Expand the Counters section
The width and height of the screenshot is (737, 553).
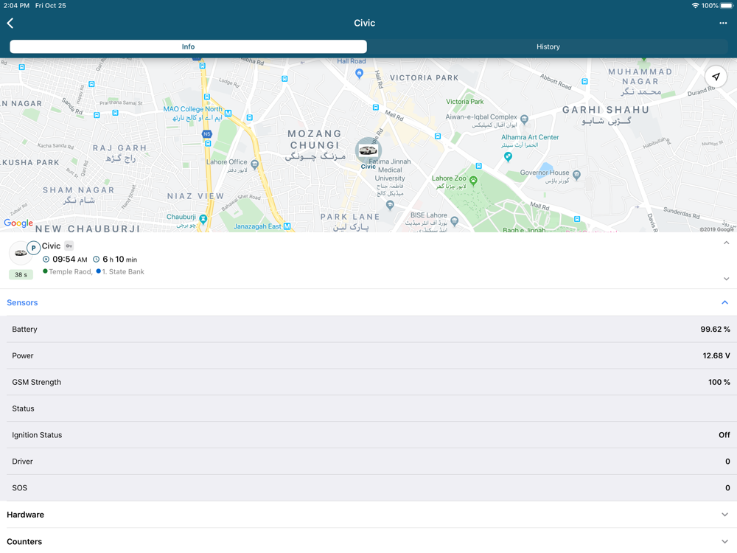pyautogui.click(x=368, y=540)
